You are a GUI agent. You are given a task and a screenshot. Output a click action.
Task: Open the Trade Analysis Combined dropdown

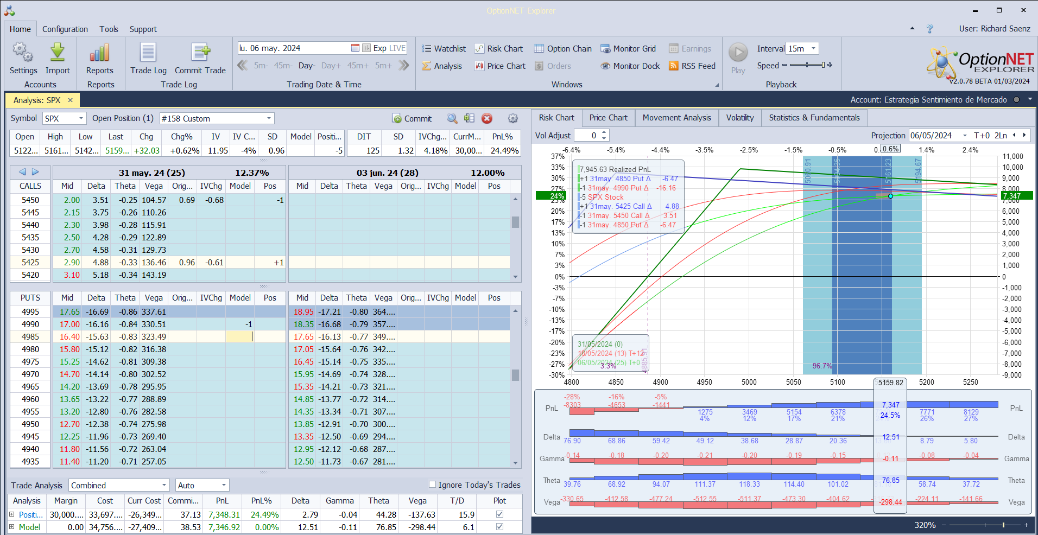pyautogui.click(x=164, y=485)
